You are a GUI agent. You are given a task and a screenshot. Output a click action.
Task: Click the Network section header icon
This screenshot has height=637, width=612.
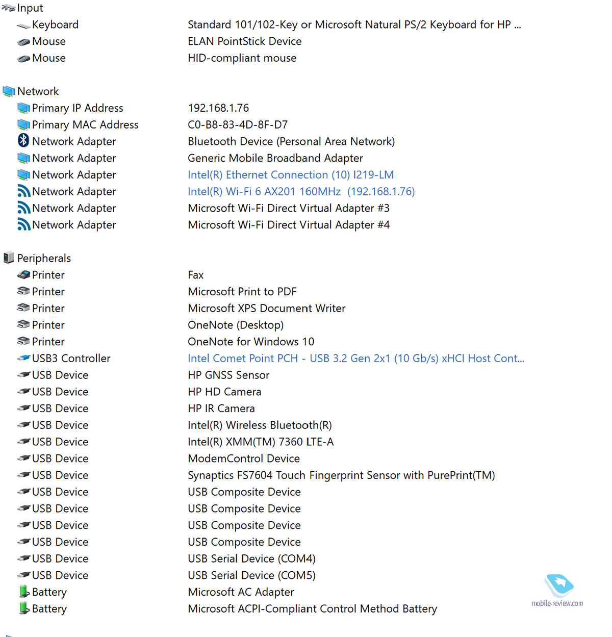[9, 91]
